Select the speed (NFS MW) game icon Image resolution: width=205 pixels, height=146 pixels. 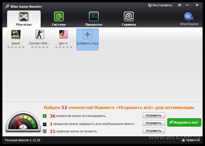[16, 34]
